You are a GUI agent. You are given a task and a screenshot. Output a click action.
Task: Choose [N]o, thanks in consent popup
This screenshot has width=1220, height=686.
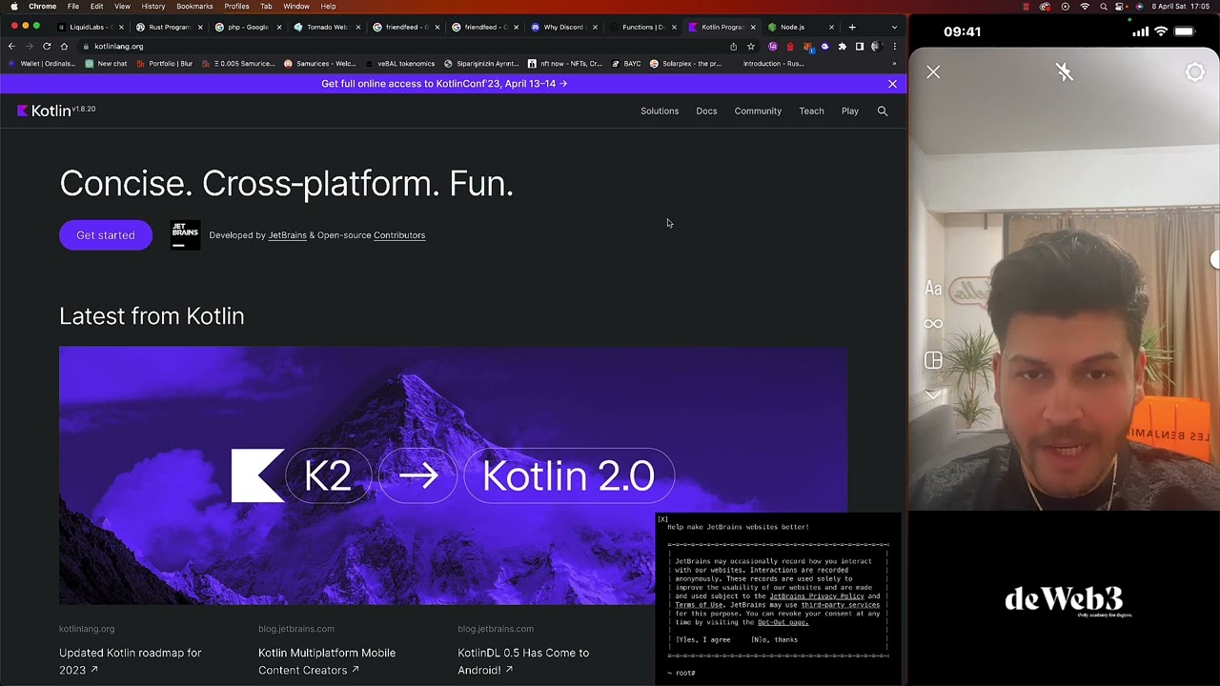pyautogui.click(x=775, y=639)
